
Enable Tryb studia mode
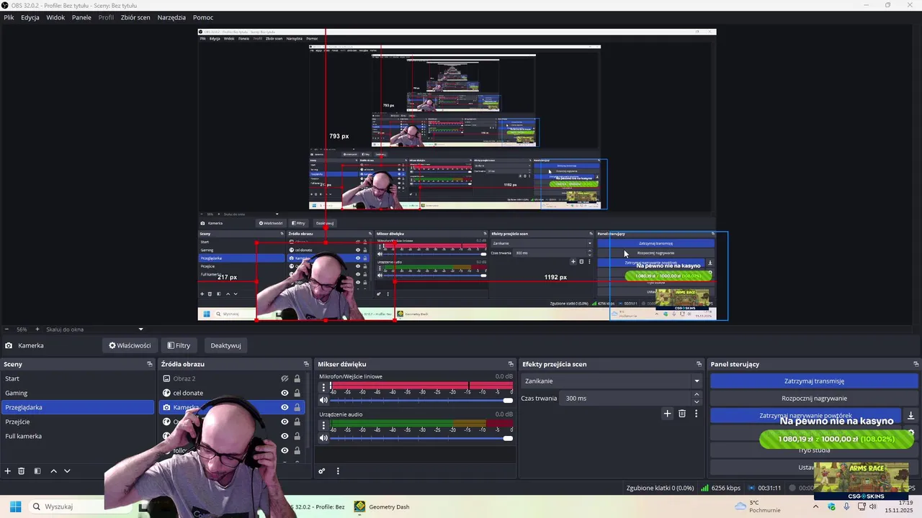(814, 450)
